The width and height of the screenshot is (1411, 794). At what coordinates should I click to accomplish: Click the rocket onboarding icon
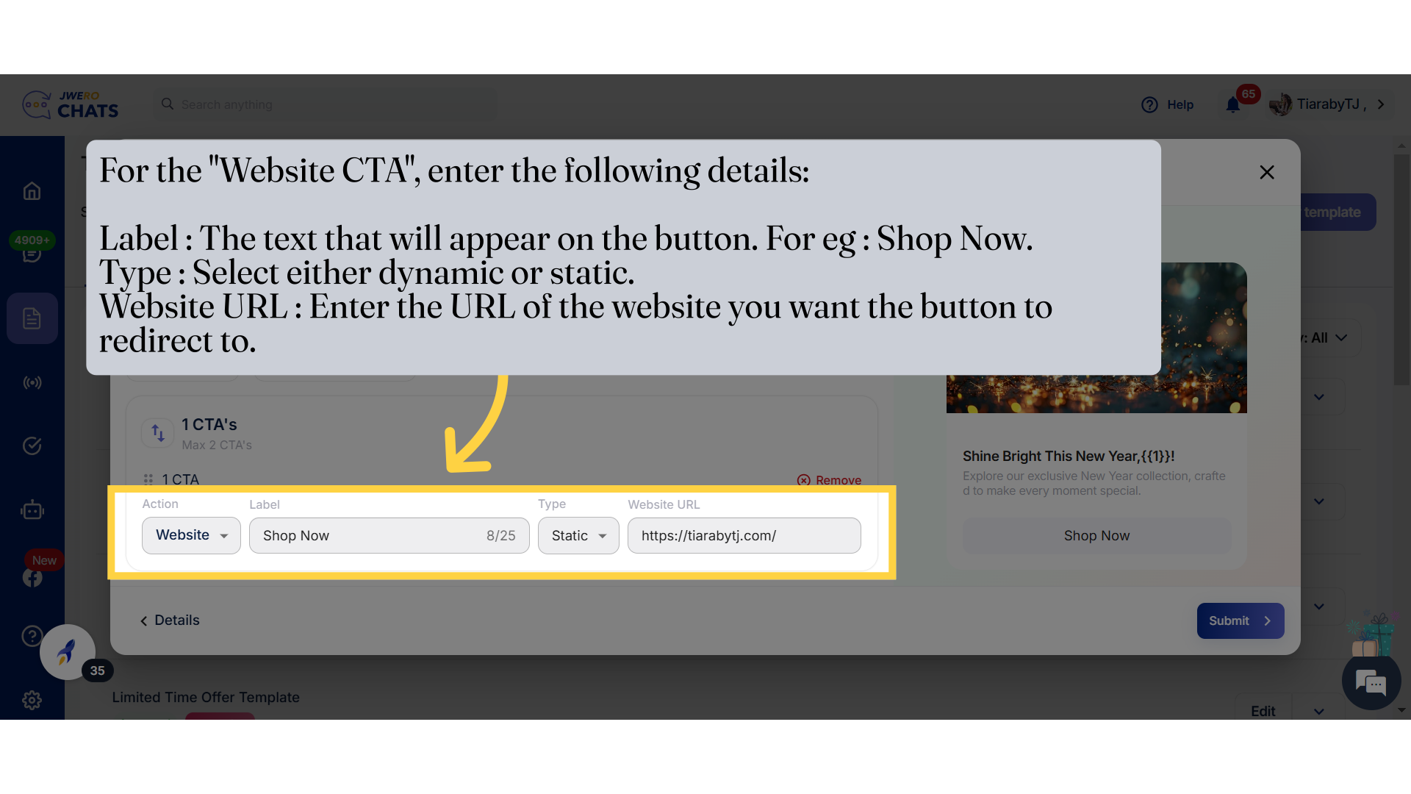click(x=67, y=651)
